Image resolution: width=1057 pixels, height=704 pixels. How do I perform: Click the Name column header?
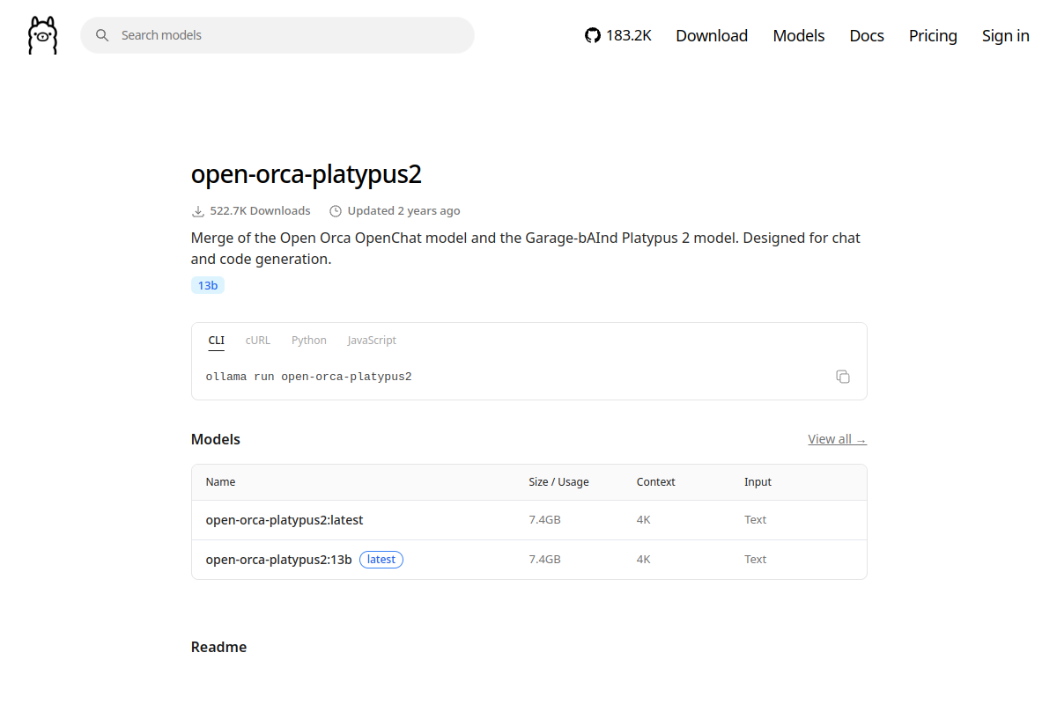221,482
